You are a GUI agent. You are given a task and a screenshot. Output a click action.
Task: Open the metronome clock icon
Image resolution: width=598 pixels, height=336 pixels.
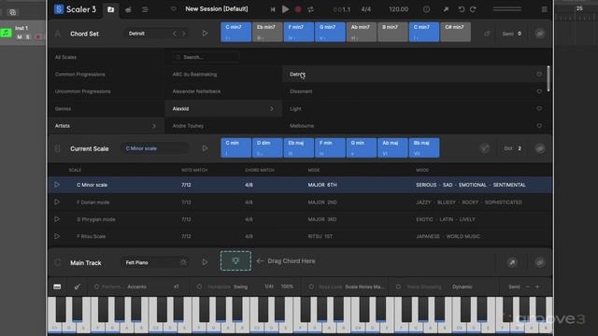pos(426,9)
